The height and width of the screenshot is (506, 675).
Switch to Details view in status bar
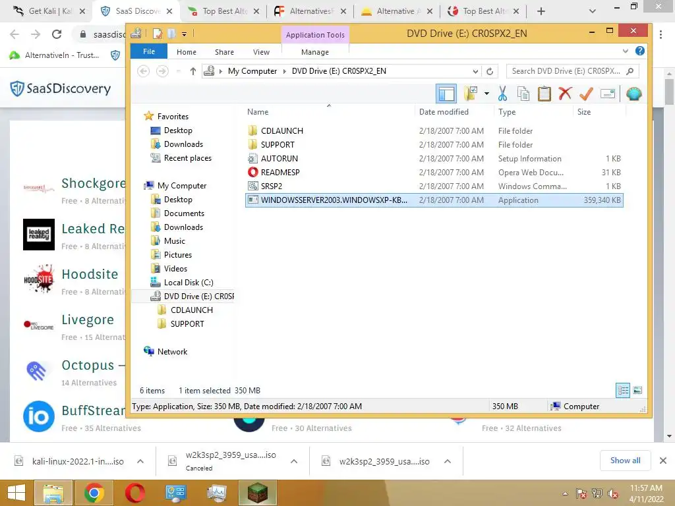pyautogui.click(x=622, y=390)
